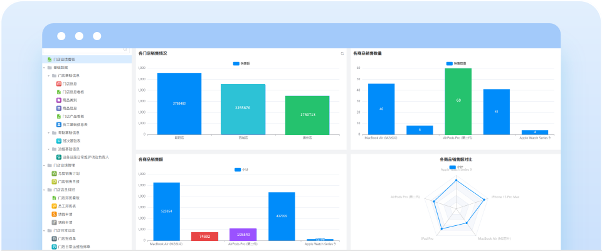Screen dimensions: 602x251
Task: Open the 门店报修单 icon
Action: [54, 238]
